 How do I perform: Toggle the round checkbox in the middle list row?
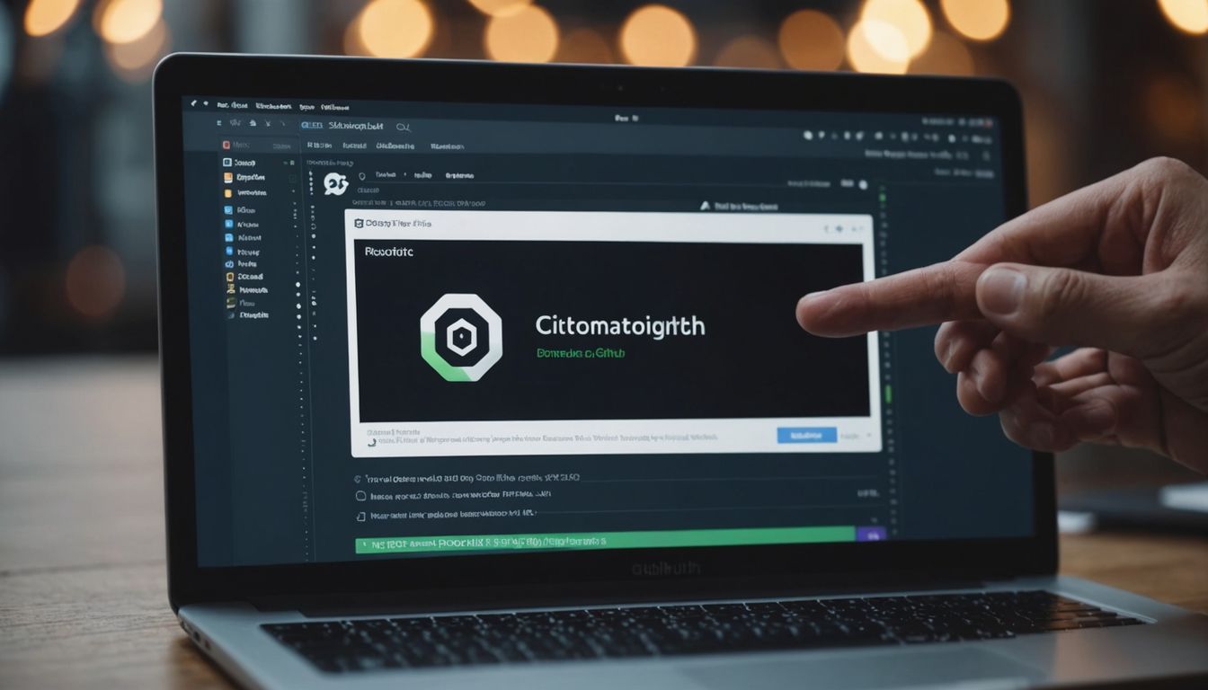click(360, 495)
